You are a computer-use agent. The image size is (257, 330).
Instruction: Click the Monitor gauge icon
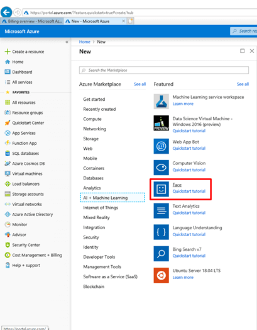click(x=8, y=225)
